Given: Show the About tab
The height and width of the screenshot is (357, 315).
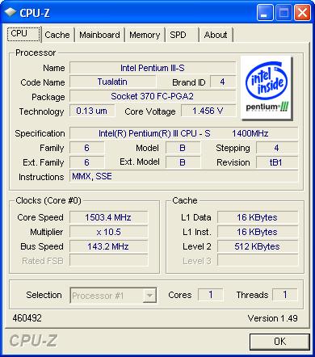Looking at the screenshot, I should (216, 35).
